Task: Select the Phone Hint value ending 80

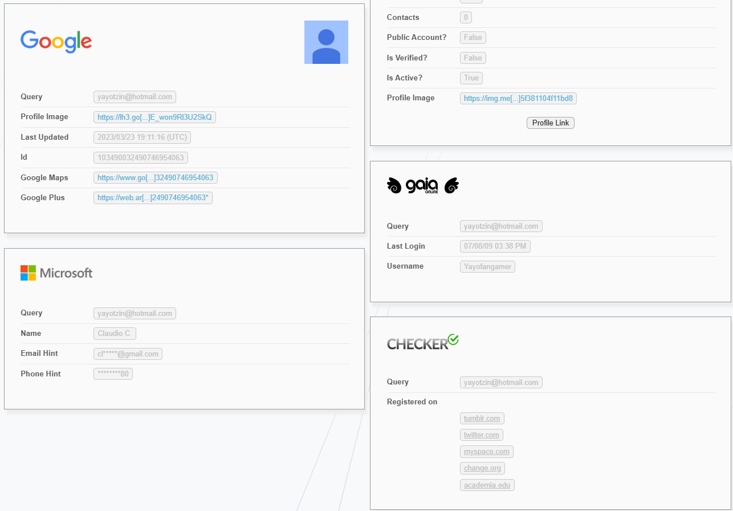Action: pyautogui.click(x=113, y=374)
